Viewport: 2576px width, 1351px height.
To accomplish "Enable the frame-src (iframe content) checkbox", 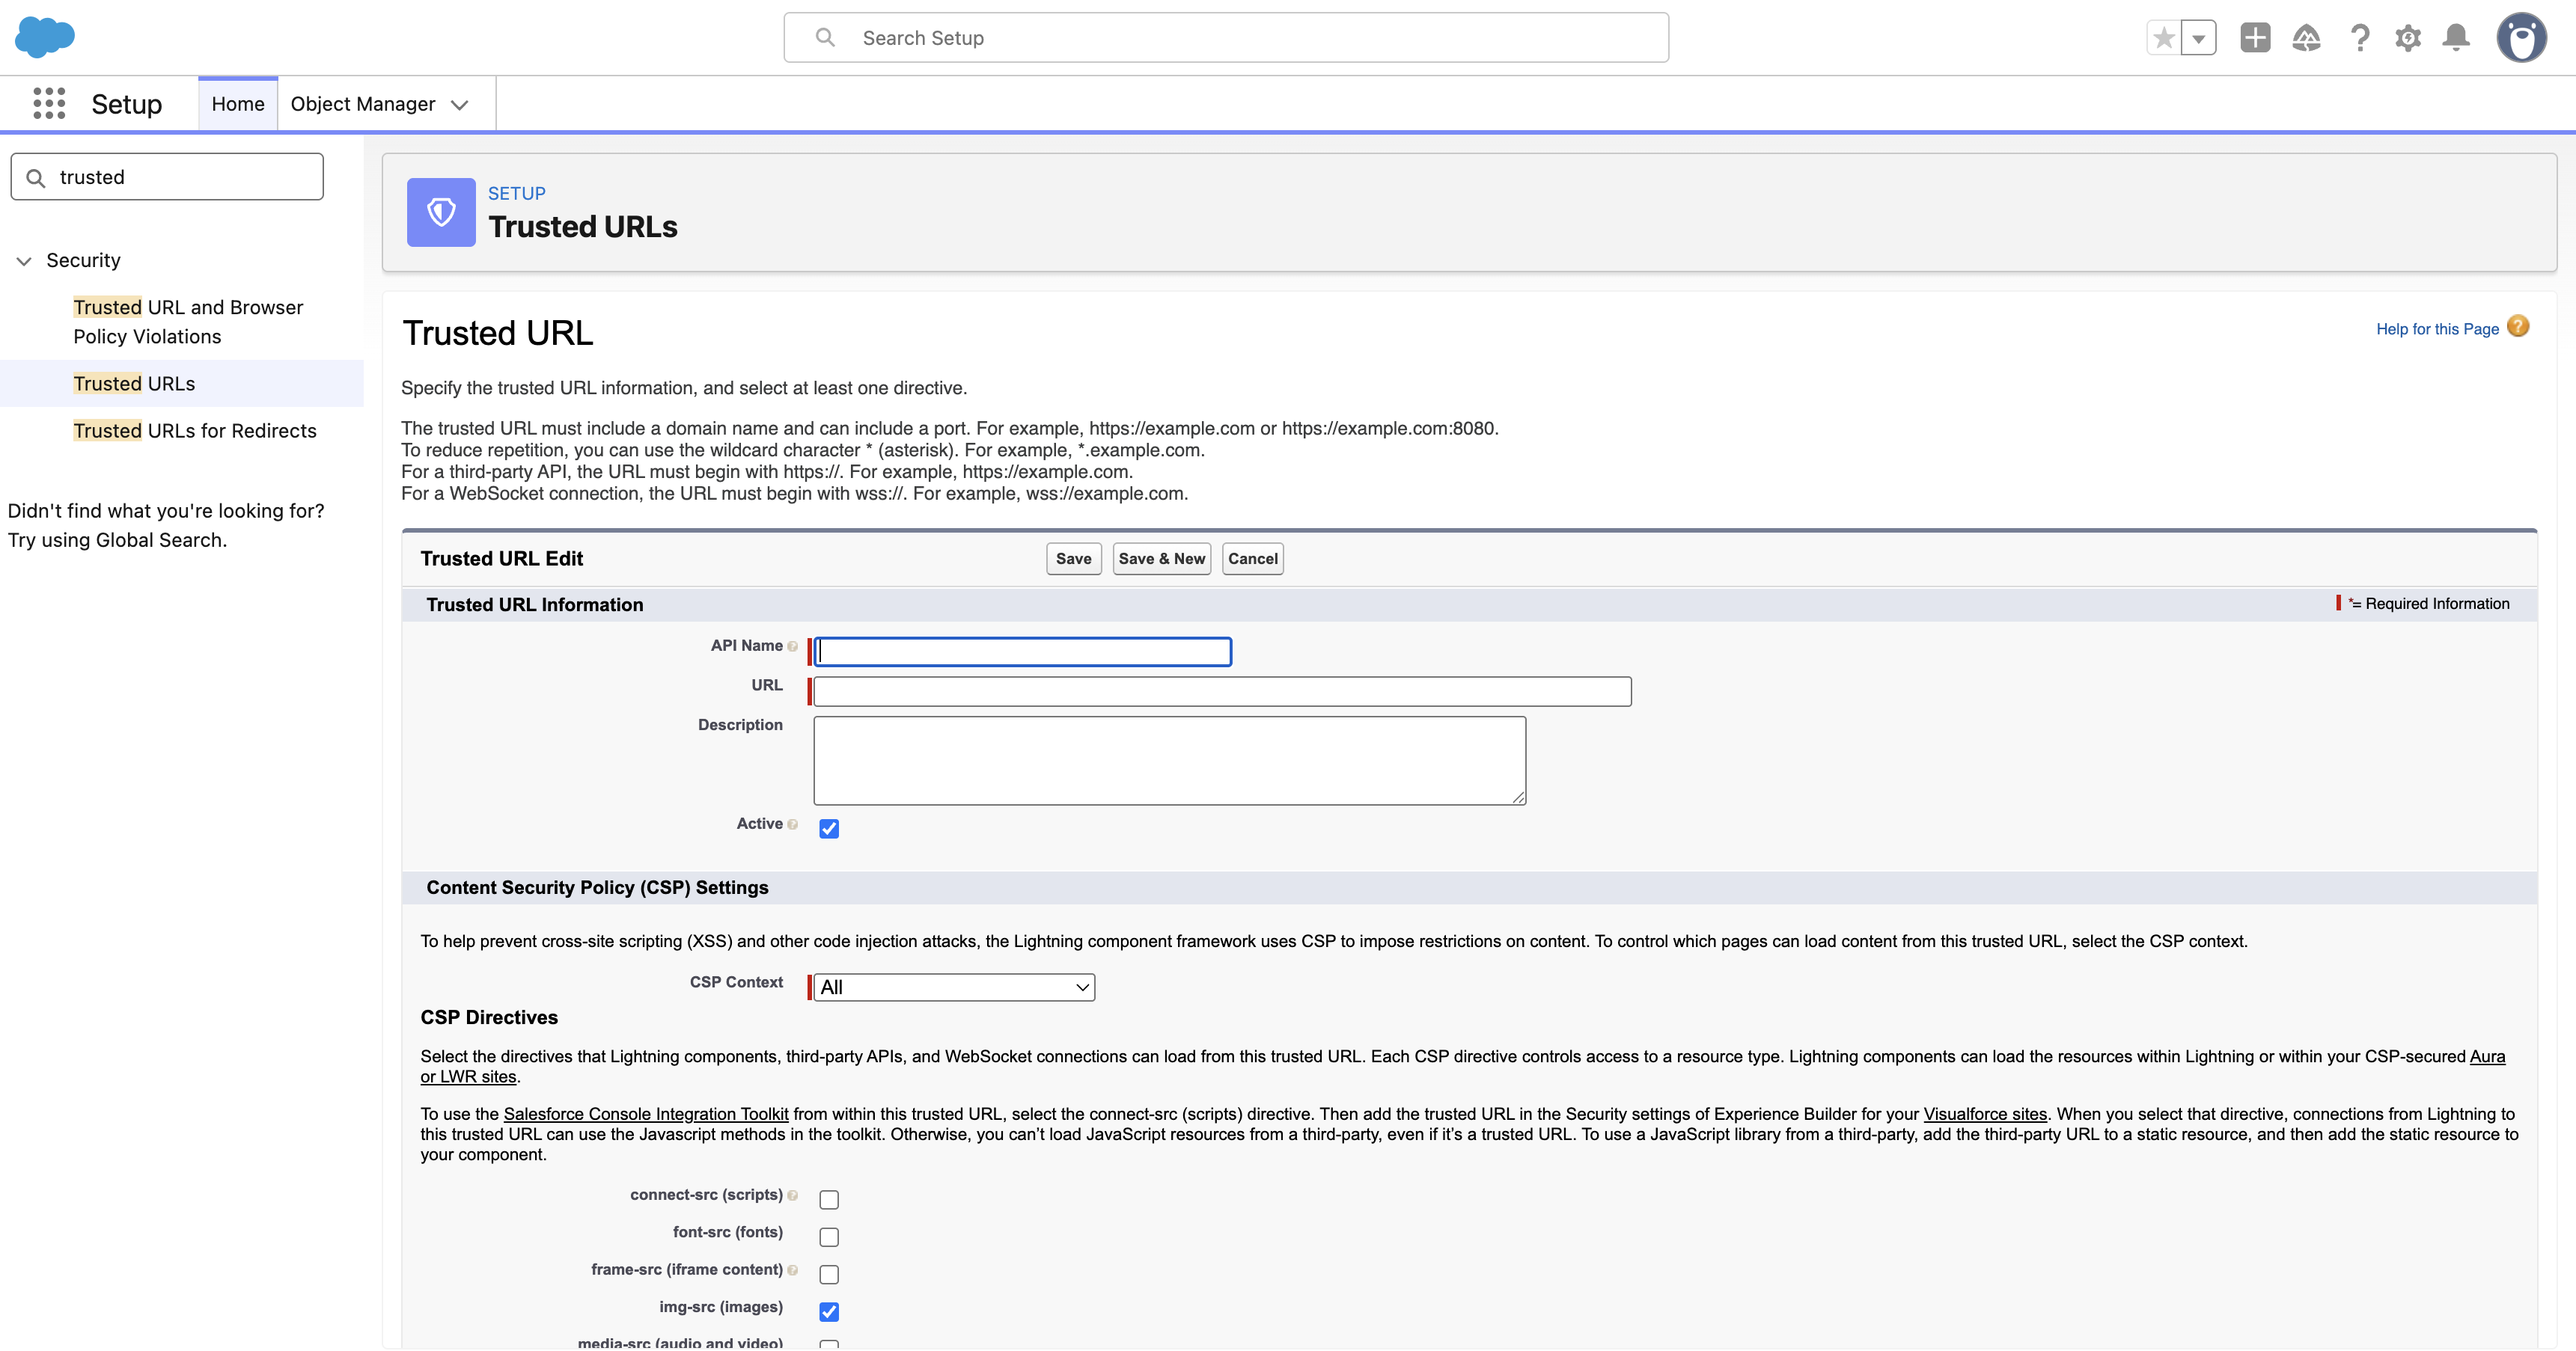I will point(829,1274).
